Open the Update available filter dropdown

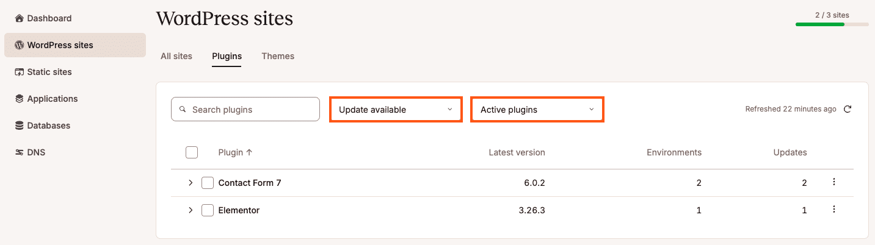(x=396, y=110)
